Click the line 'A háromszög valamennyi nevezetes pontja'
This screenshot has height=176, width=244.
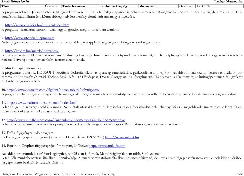(92, 124)
